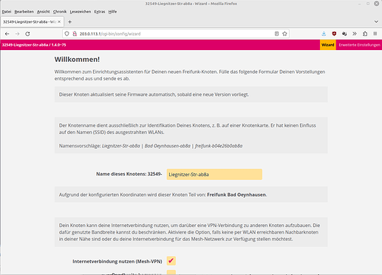Click the extension icon next to uBlock

[344, 34]
